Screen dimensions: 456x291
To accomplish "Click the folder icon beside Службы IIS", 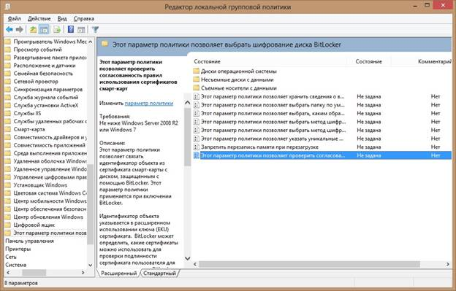I will tap(8, 113).
